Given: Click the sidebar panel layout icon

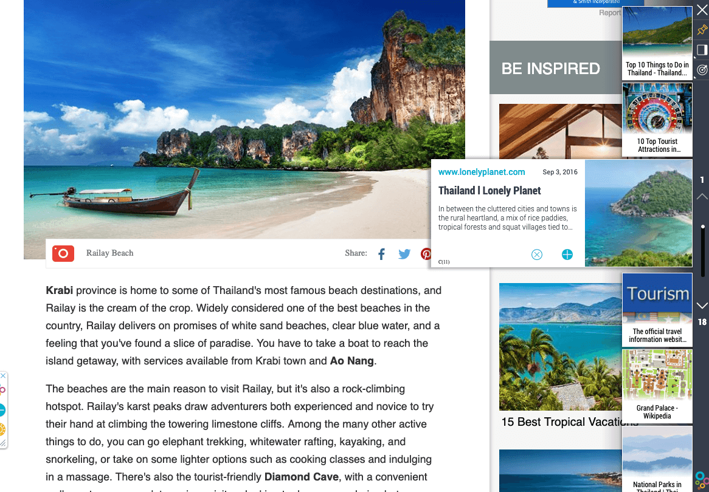Looking at the screenshot, I should 702,50.
